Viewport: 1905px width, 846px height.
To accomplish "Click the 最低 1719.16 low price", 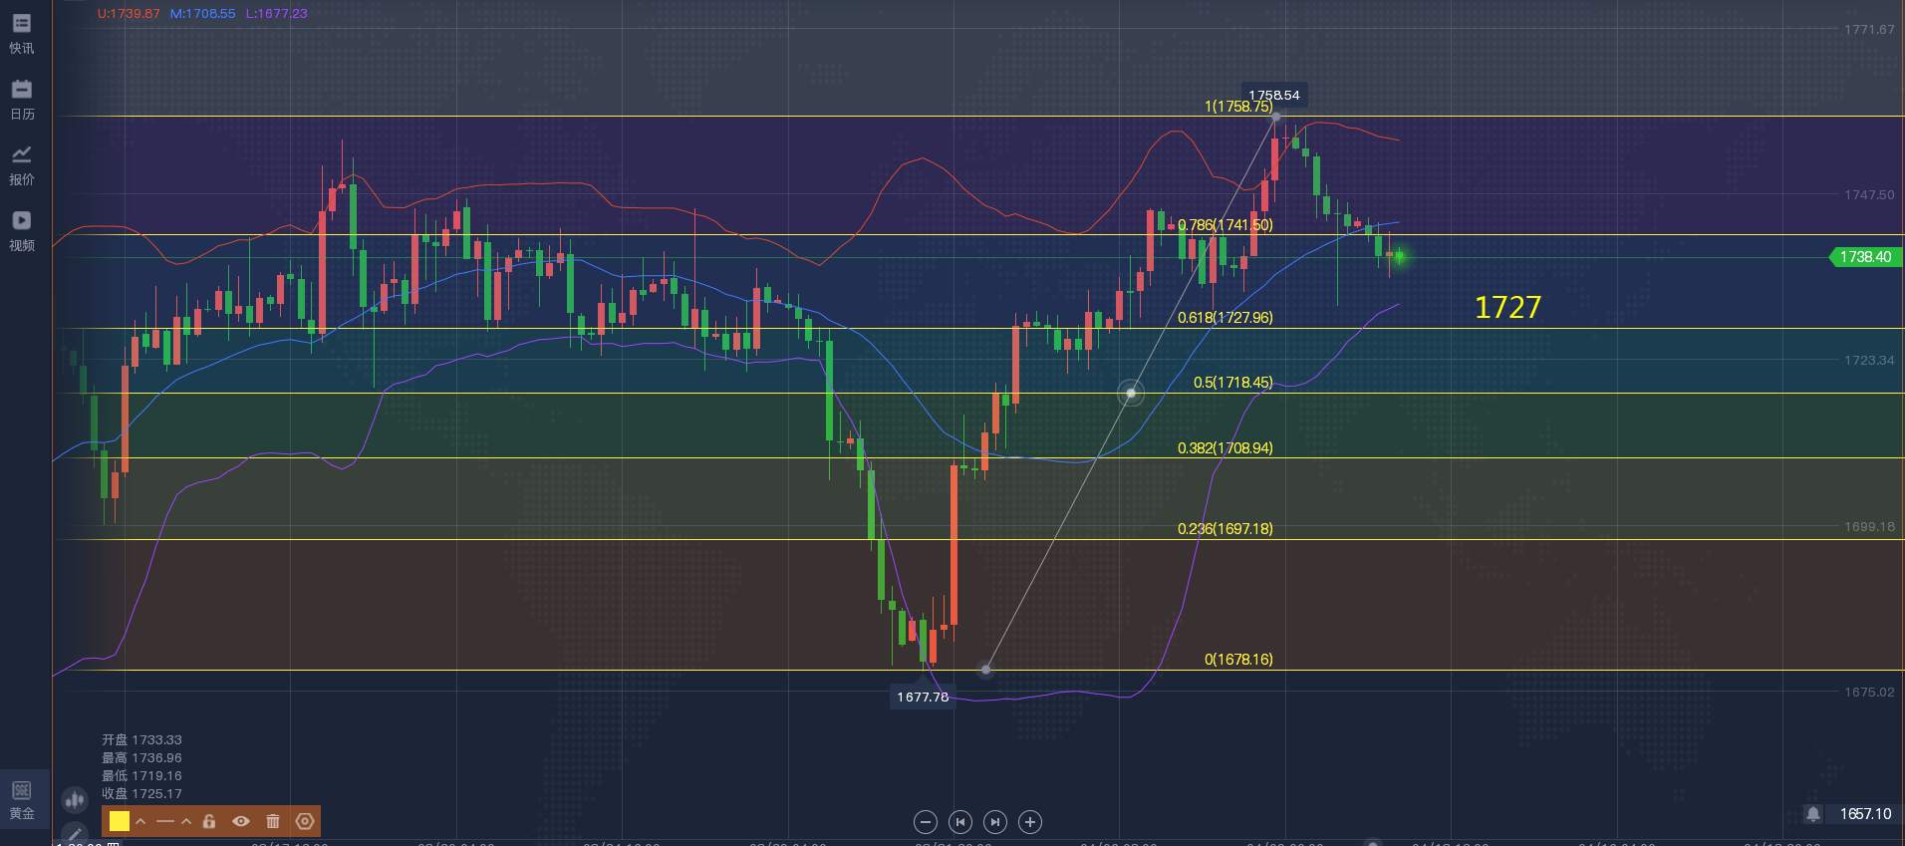I will [x=141, y=776].
